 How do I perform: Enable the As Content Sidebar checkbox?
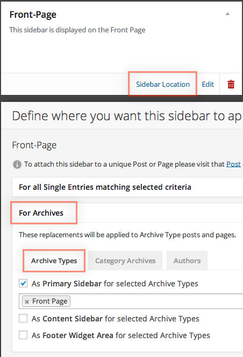coord(23,318)
